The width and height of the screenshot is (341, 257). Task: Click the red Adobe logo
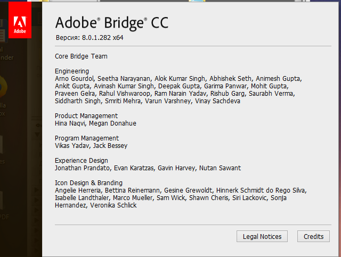coord(20,20)
